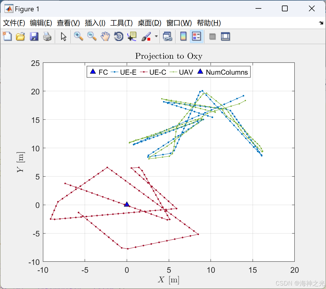Enable the Rotate 3D tool
Image resolution: width=326 pixels, height=289 pixels.
pos(119,36)
